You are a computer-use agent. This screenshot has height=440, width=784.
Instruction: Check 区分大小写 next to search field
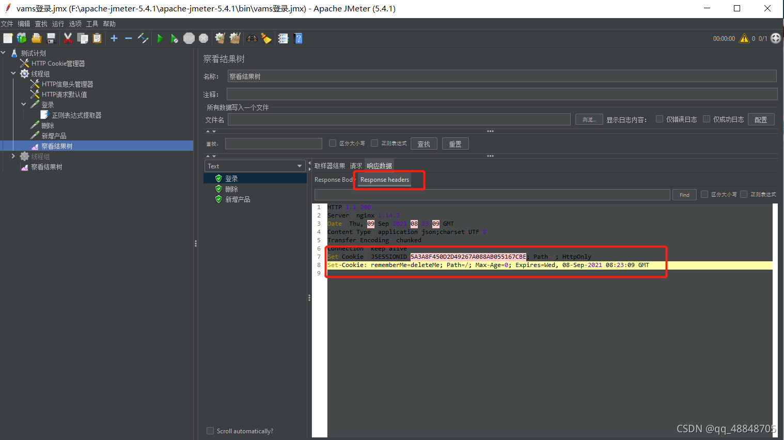(x=333, y=143)
